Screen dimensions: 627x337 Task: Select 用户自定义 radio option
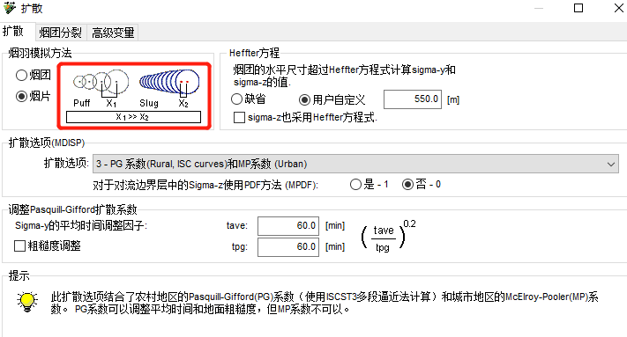pos(305,99)
